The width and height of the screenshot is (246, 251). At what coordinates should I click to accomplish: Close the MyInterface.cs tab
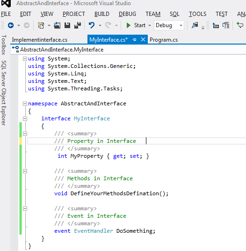pos(143,39)
